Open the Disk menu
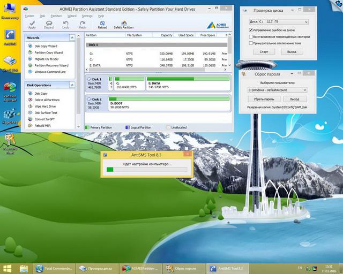Screen dimensions: 343x274 coord(42,16)
